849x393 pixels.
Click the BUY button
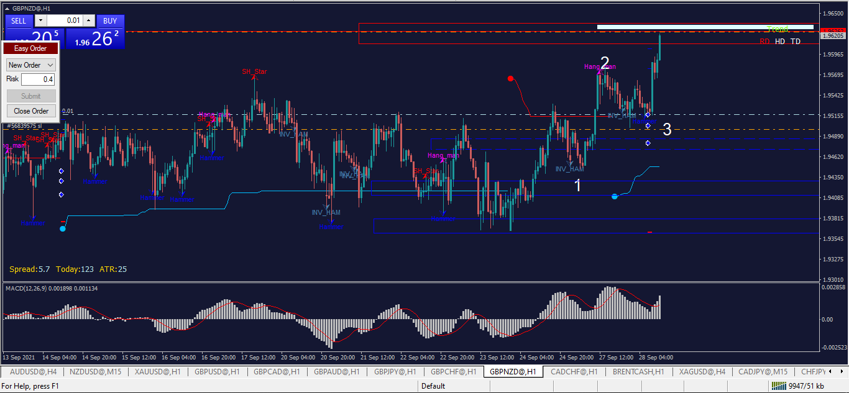[x=110, y=20]
